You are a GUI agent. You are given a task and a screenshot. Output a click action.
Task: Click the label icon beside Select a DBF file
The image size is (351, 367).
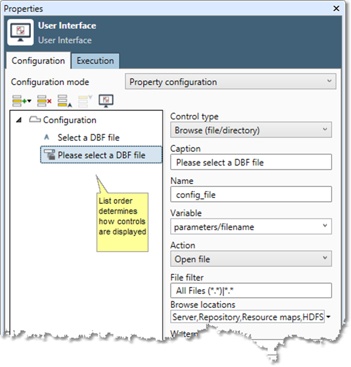tap(46, 138)
